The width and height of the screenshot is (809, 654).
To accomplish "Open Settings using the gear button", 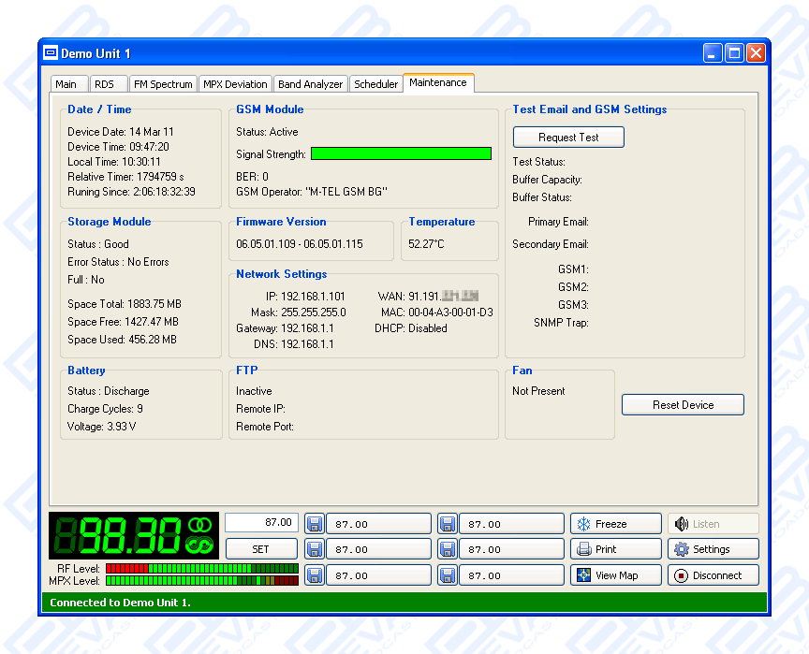I will [713, 549].
